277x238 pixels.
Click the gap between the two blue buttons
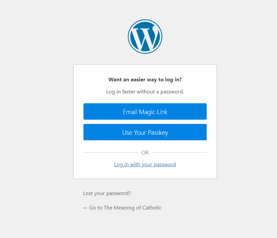pyautogui.click(x=145, y=122)
